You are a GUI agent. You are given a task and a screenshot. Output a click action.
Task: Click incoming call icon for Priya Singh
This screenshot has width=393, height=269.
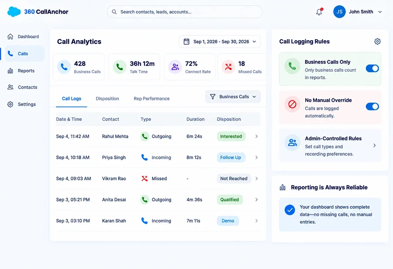145,158
